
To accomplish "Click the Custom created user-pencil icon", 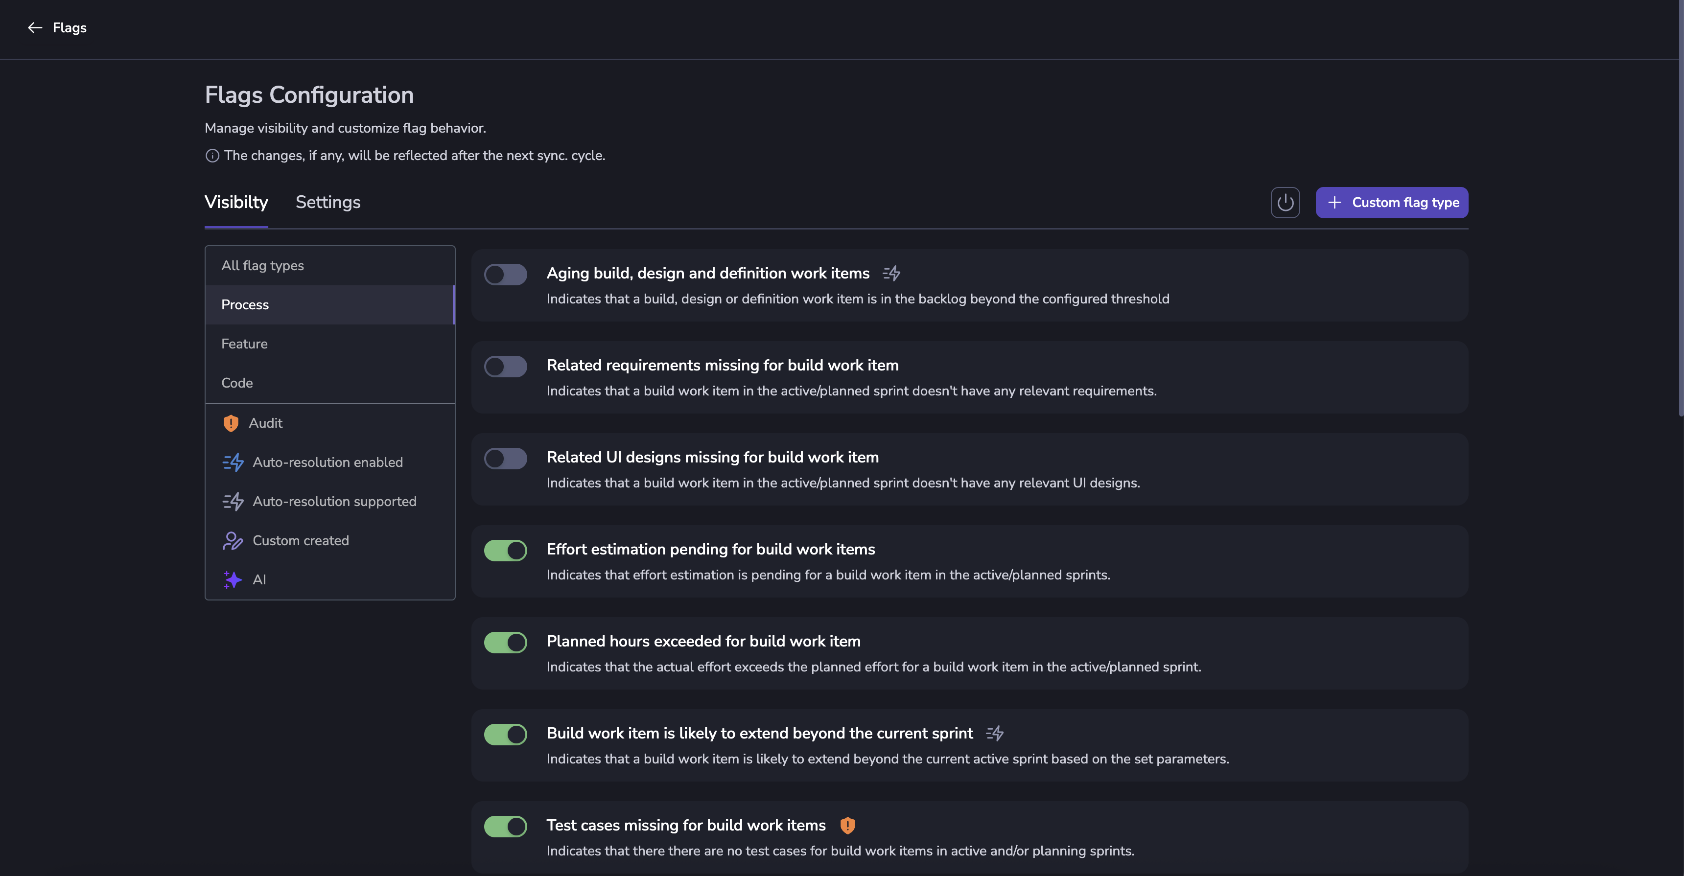I will tap(233, 541).
